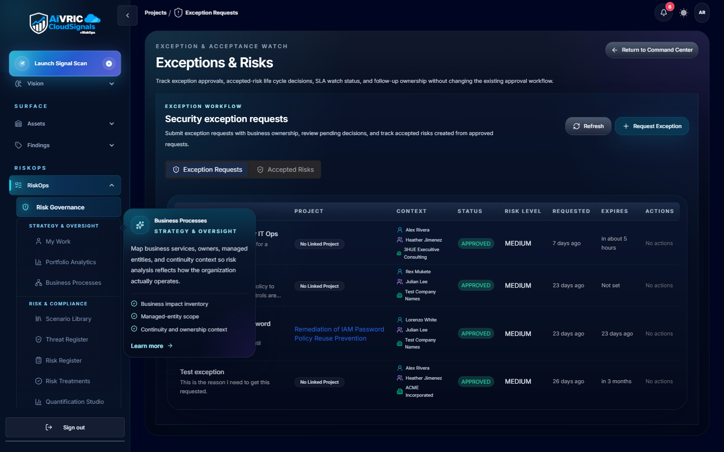Click the AIVRIC CloudSignals logo
The image size is (724, 452).
tap(65, 24)
